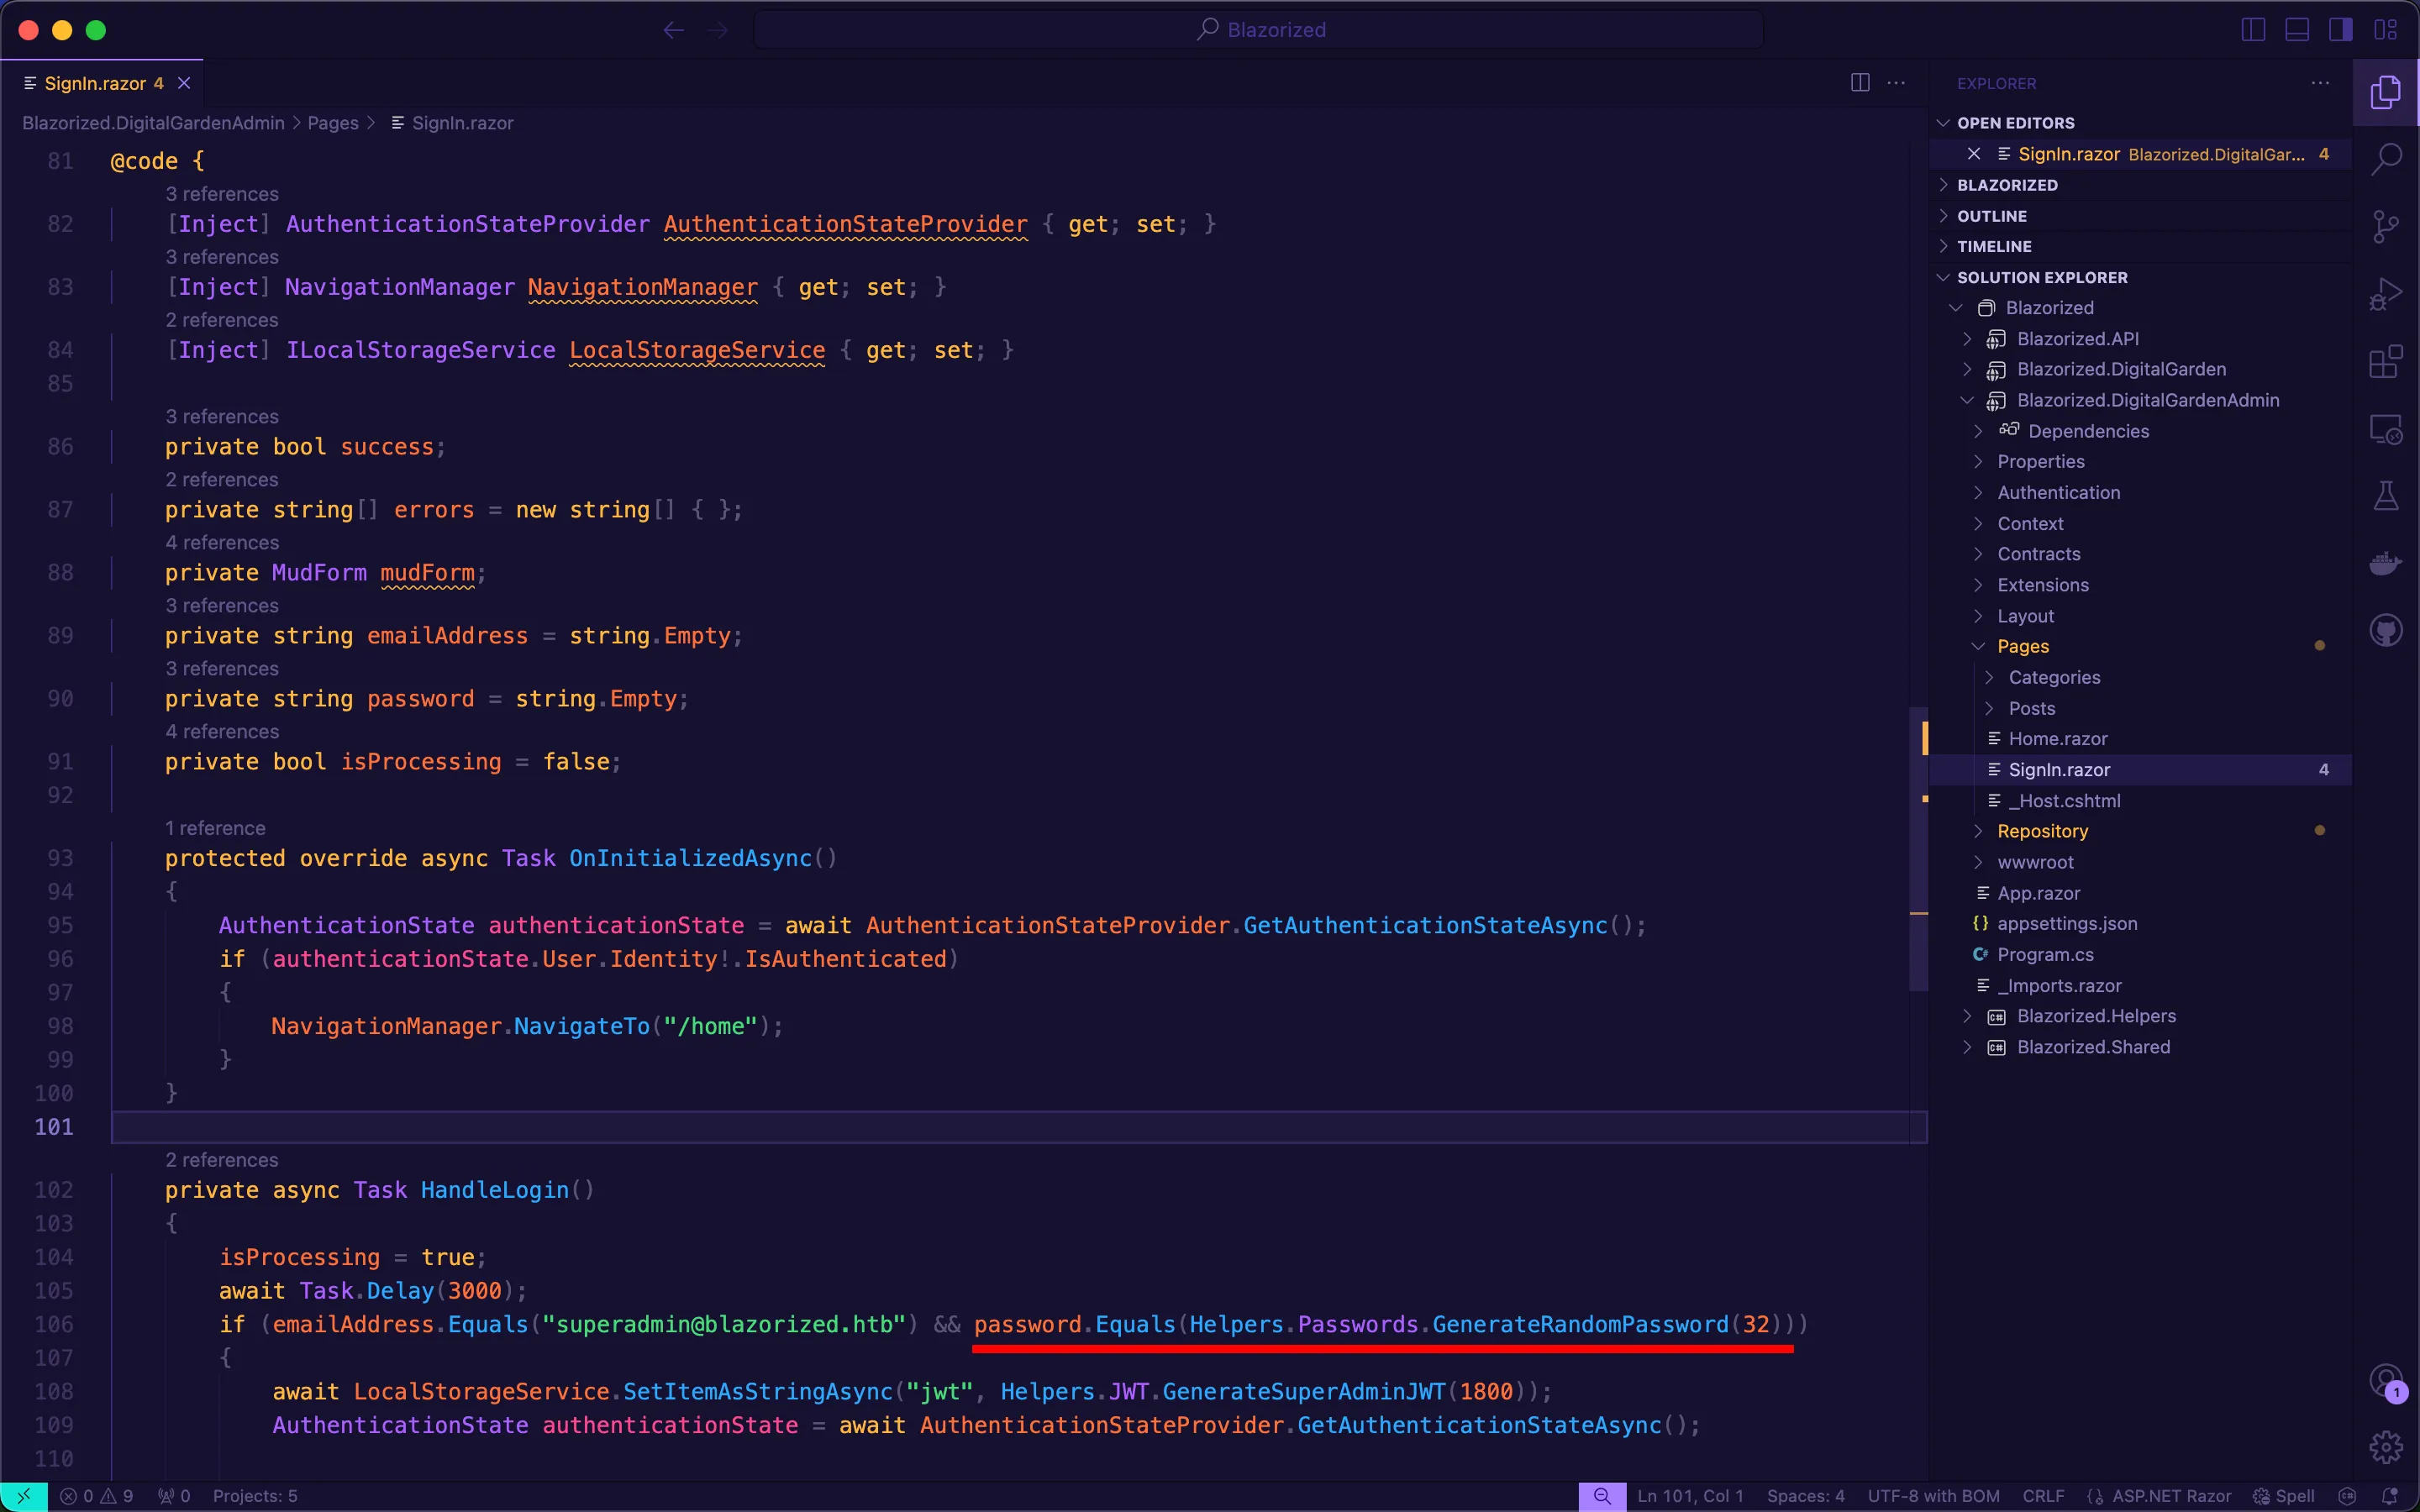Open Explorer views and more actions ellipsis
The image size is (2420, 1512).
click(2320, 83)
